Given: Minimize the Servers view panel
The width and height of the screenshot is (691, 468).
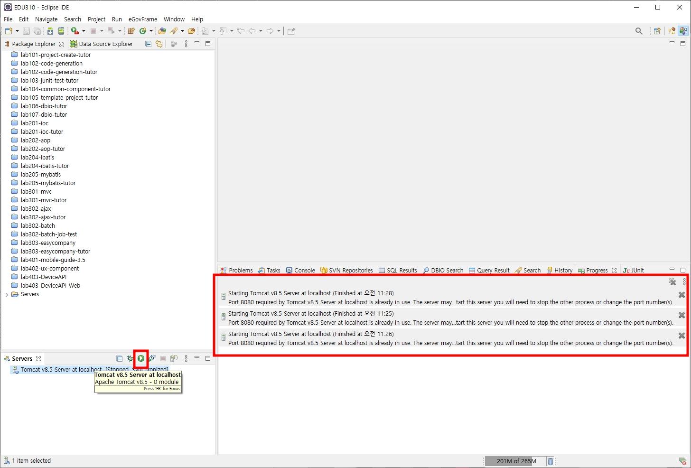Looking at the screenshot, I should (x=197, y=358).
